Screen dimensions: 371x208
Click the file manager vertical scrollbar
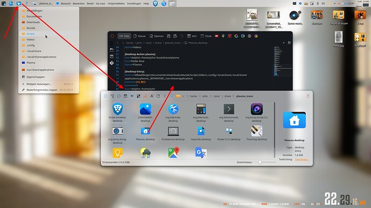274,130
